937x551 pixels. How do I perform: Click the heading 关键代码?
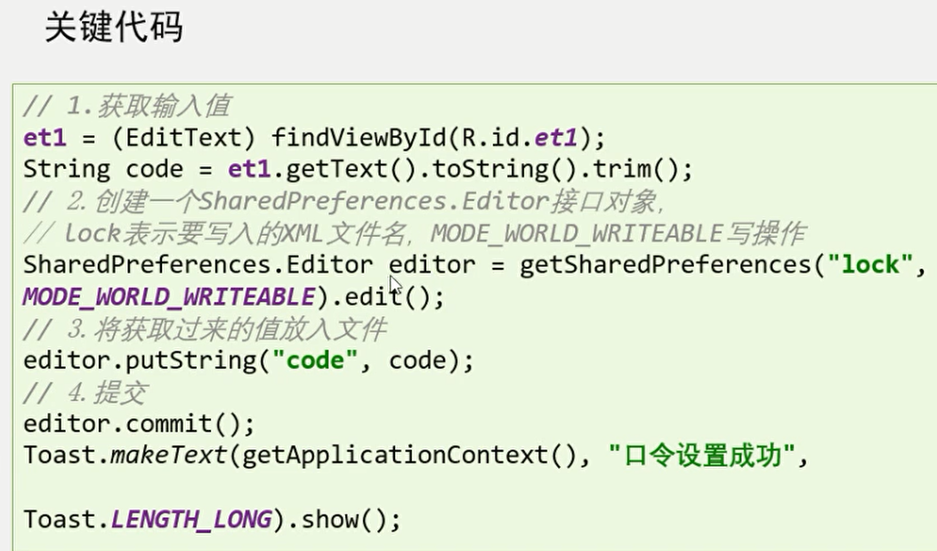coord(114,27)
